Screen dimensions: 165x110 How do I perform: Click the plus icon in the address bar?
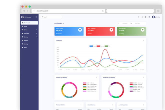(x=34, y=11)
